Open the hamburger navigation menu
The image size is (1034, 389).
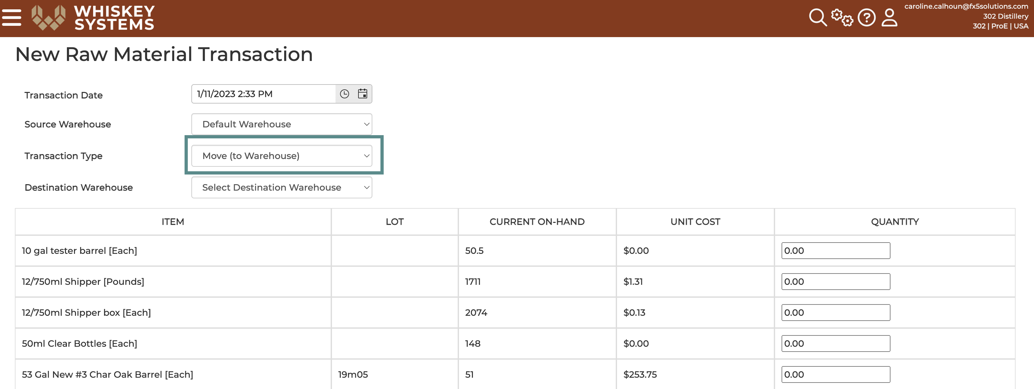pyautogui.click(x=12, y=17)
